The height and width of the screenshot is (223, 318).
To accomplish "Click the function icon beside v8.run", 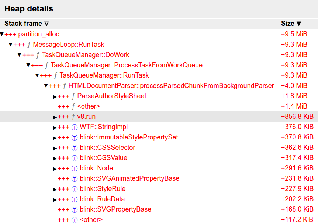I will coord(73,117).
